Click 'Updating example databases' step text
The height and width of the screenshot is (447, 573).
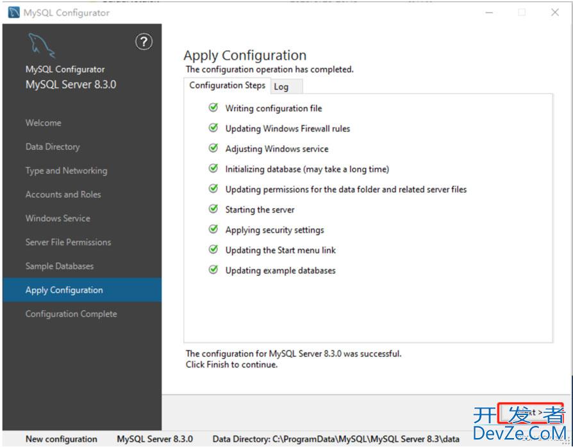click(x=280, y=271)
